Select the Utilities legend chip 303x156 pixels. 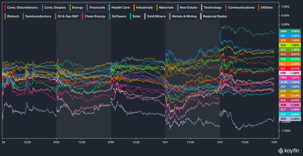266,8
